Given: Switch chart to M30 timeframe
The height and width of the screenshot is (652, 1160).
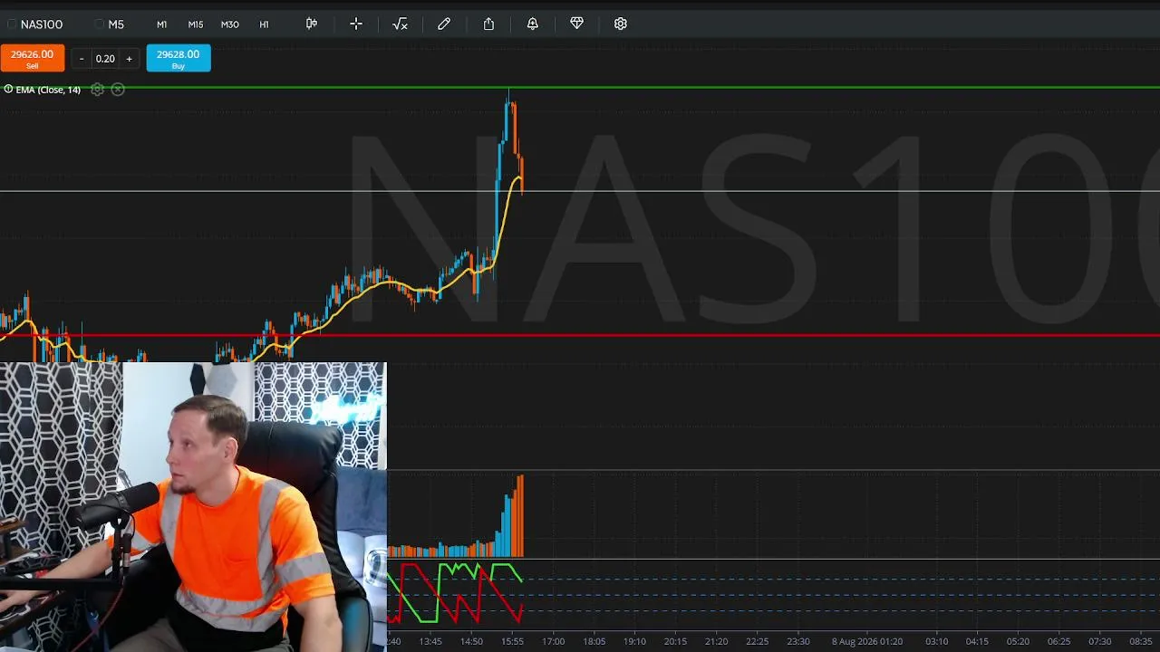Looking at the screenshot, I should click(230, 24).
